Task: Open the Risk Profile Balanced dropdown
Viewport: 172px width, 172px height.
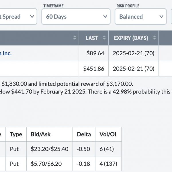Action: (x=140, y=17)
